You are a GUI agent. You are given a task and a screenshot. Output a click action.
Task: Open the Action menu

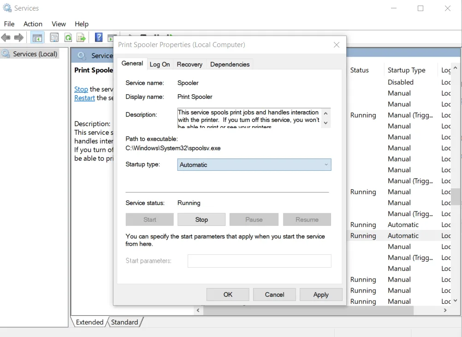coord(32,24)
